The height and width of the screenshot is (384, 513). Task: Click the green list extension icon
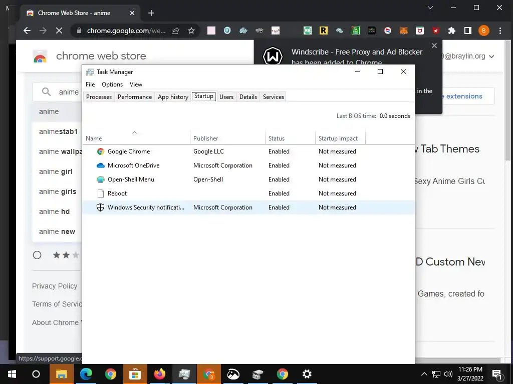(355, 30)
